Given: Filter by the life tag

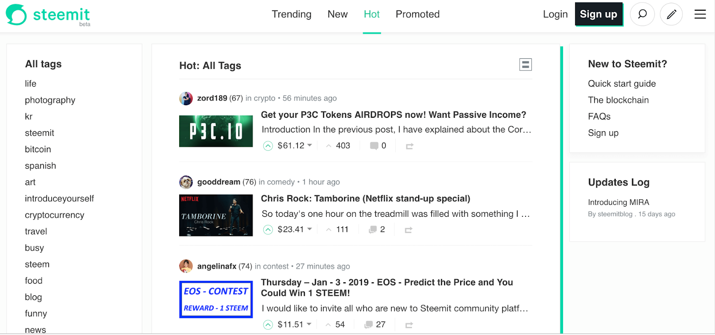Looking at the screenshot, I should coord(30,84).
